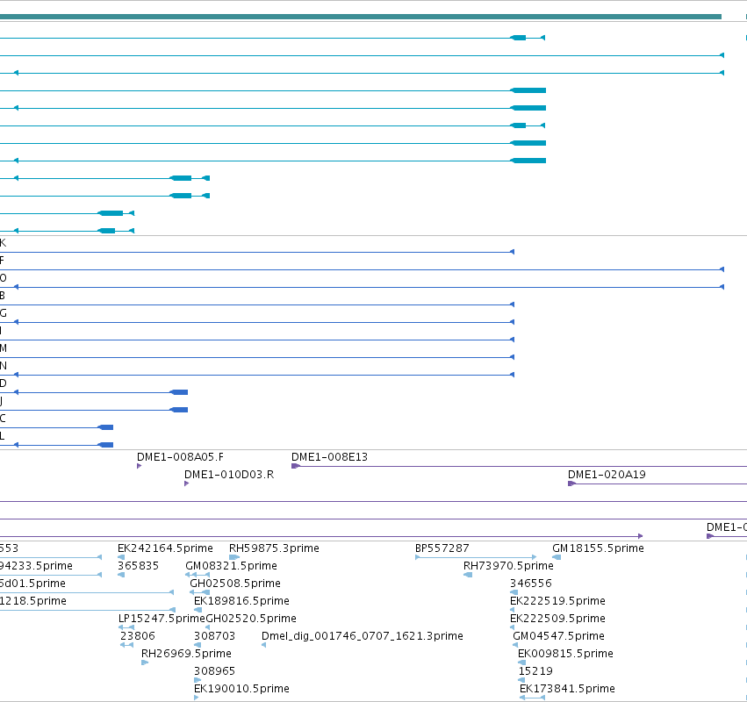Viewport: 747px width, 702px height.
Task: Open the RH59875.3prime EST label
Action: click(x=274, y=548)
